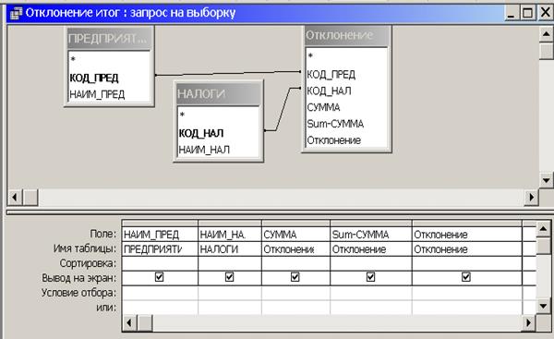This screenshot has width=554, height=339.
Task: Select Отклонение field in Отклонение table list
Action: click(x=333, y=140)
